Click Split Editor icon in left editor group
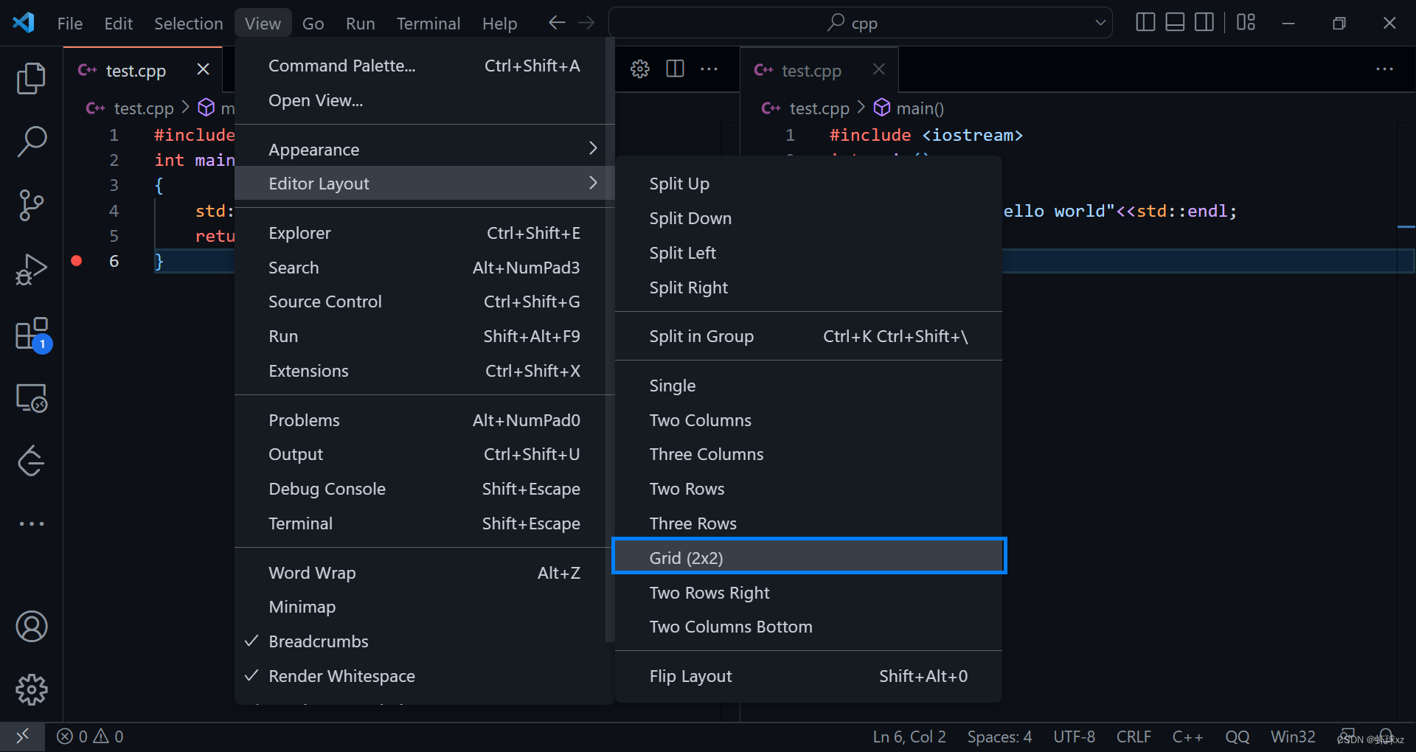 point(675,69)
